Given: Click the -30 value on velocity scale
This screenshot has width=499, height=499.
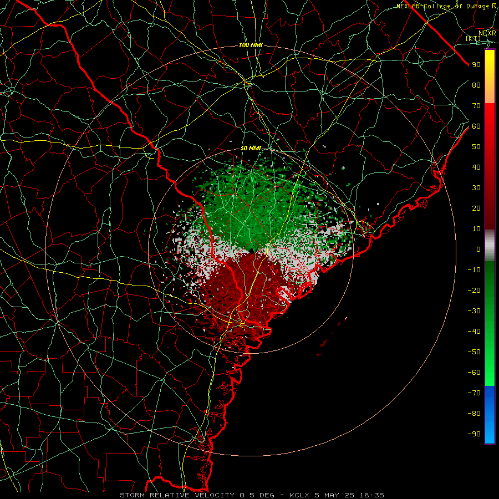Looking at the screenshot, I should click(474, 311).
